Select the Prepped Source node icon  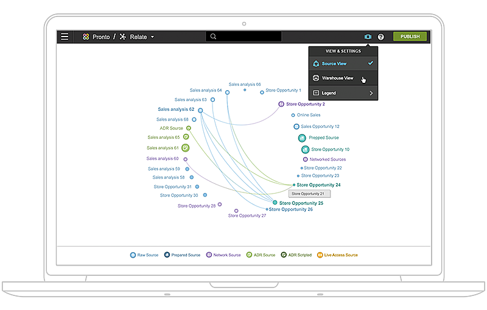coord(302,138)
